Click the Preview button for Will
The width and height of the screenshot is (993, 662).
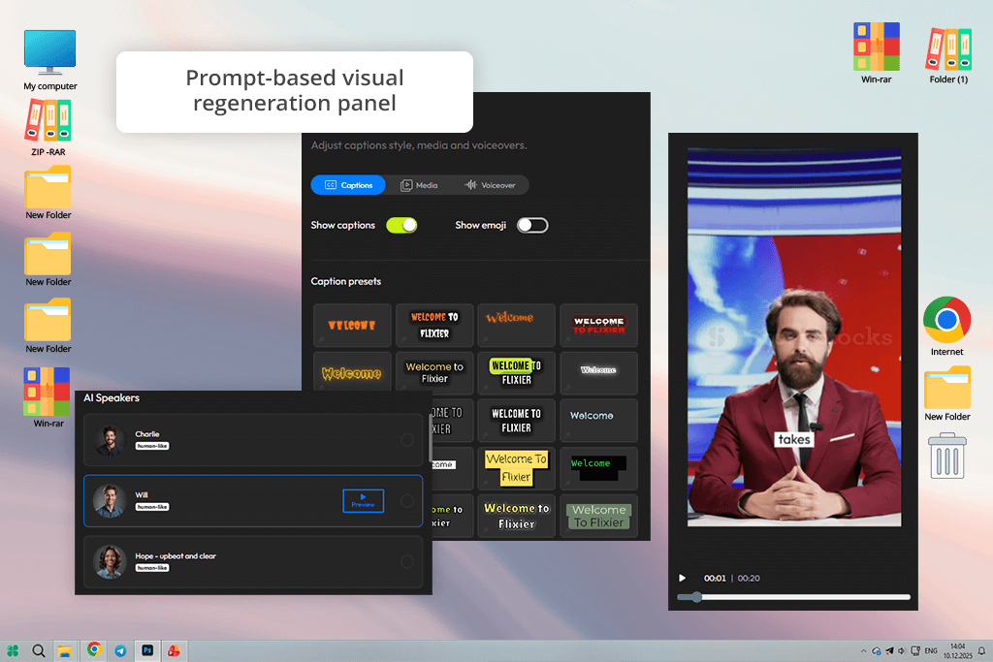click(x=364, y=500)
